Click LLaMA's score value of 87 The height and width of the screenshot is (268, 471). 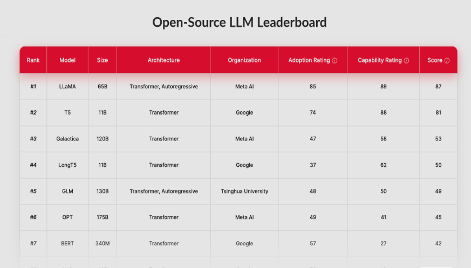pyautogui.click(x=438, y=87)
